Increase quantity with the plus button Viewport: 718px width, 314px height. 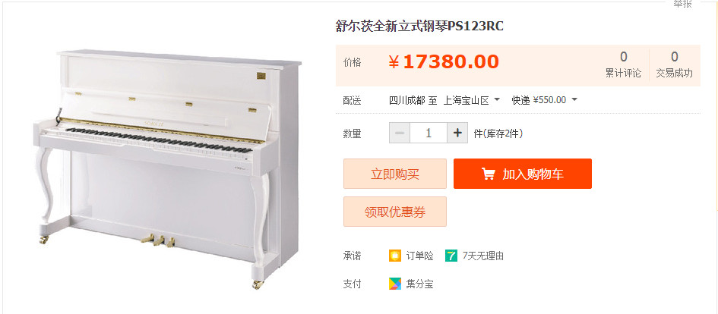pyautogui.click(x=457, y=133)
